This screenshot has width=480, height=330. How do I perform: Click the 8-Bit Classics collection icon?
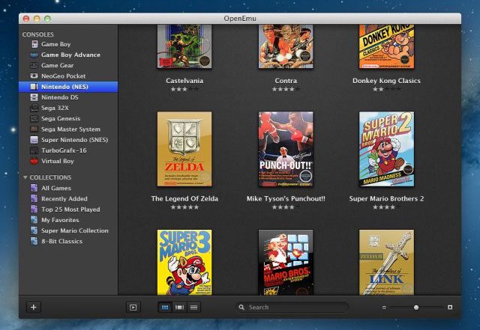pos(34,242)
